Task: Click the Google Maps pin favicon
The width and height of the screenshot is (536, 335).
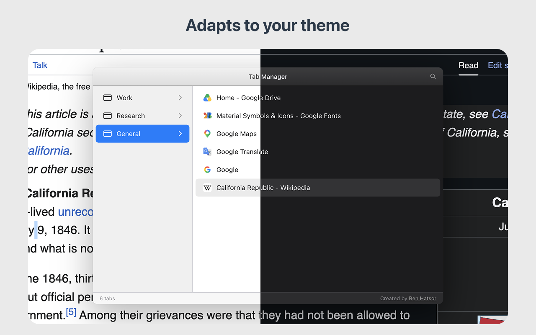Action: [x=207, y=134]
